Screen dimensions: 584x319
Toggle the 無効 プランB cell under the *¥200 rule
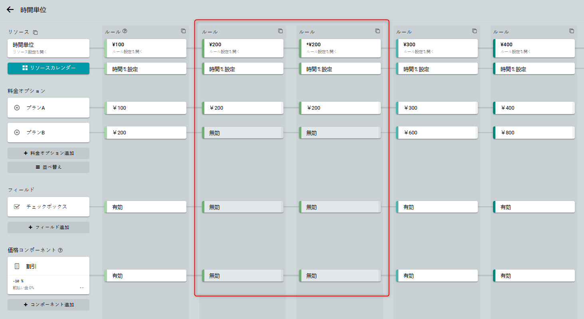[340, 133]
